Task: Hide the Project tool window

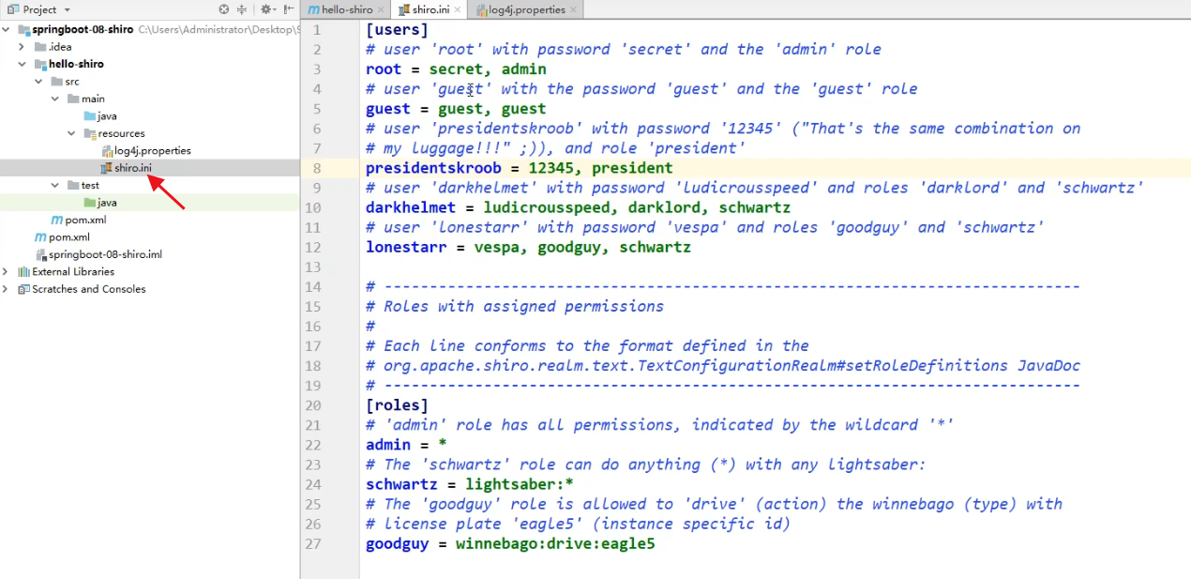Action: click(289, 9)
